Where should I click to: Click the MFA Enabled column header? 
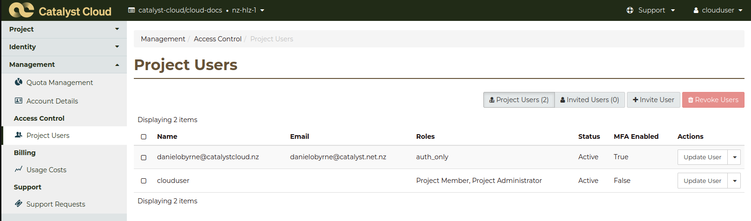coord(636,136)
